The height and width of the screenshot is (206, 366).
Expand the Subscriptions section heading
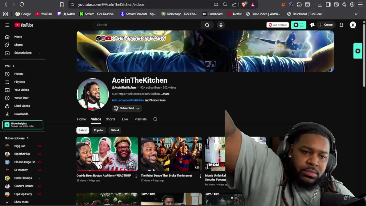(x=17, y=138)
